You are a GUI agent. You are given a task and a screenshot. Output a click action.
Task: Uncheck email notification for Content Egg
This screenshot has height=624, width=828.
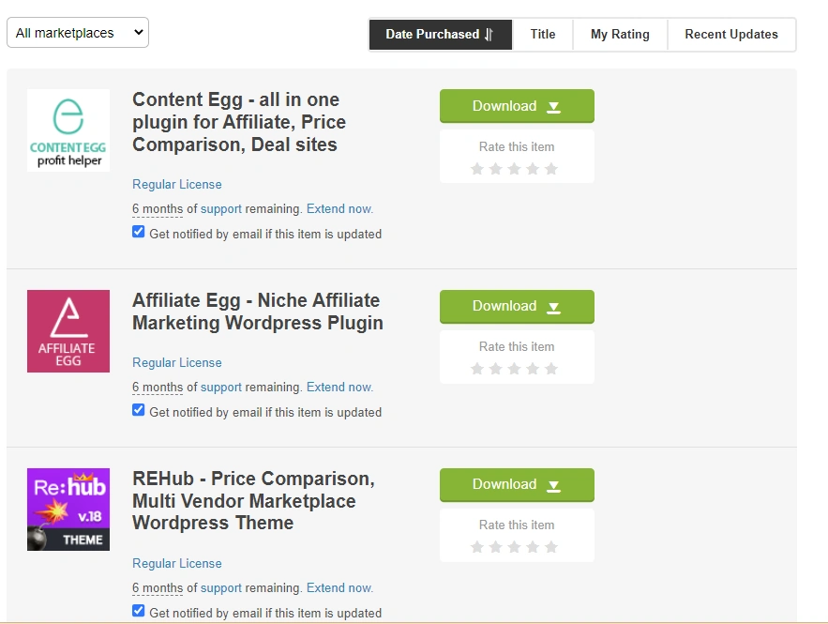(139, 232)
